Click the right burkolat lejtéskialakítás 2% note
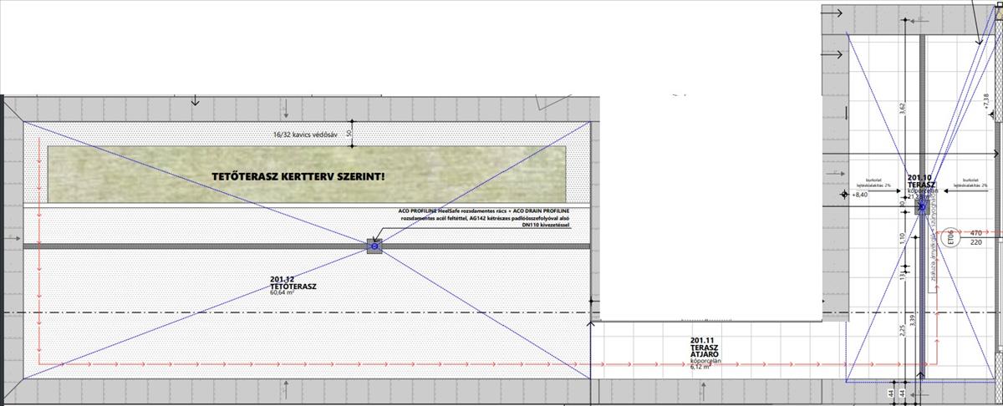Image resolution: width=1003 pixels, height=406 pixels. [x=974, y=181]
